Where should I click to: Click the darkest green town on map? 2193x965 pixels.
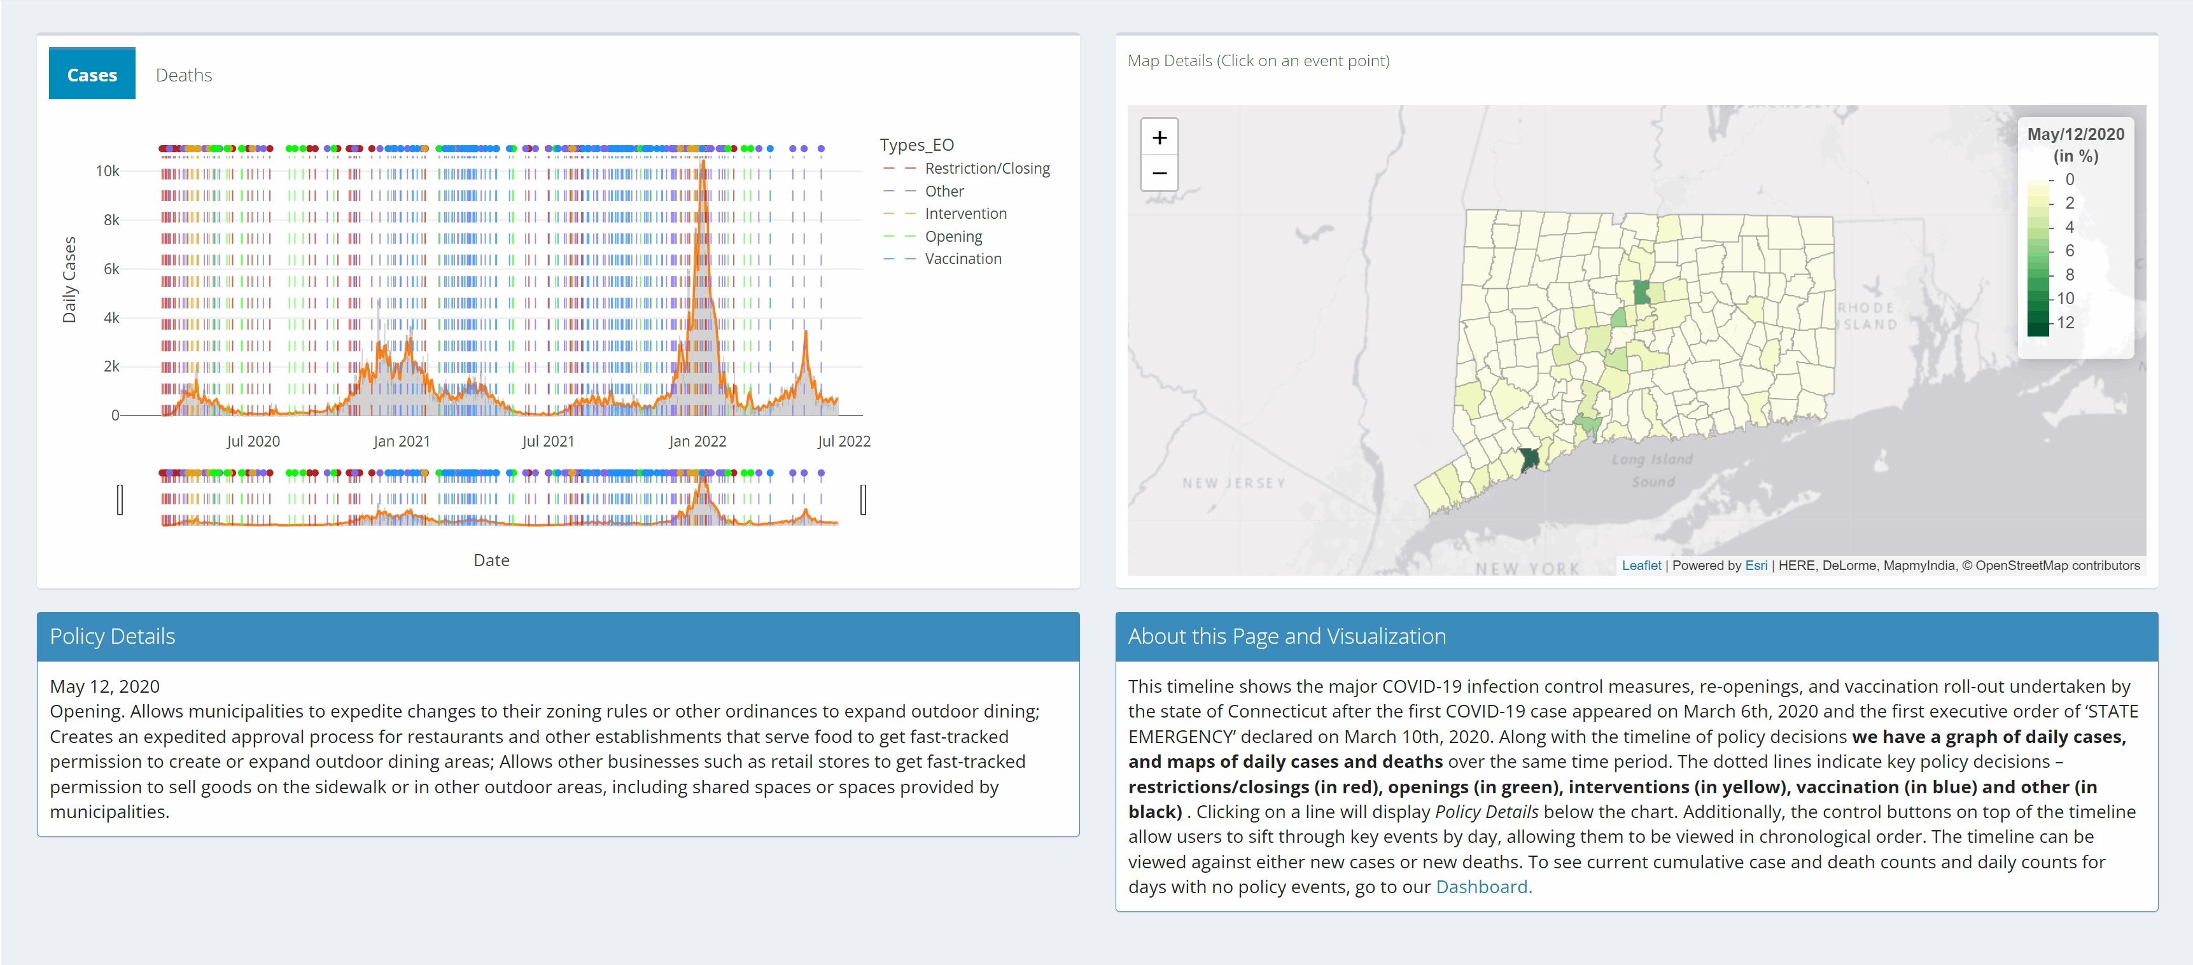tap(1529, 461)
